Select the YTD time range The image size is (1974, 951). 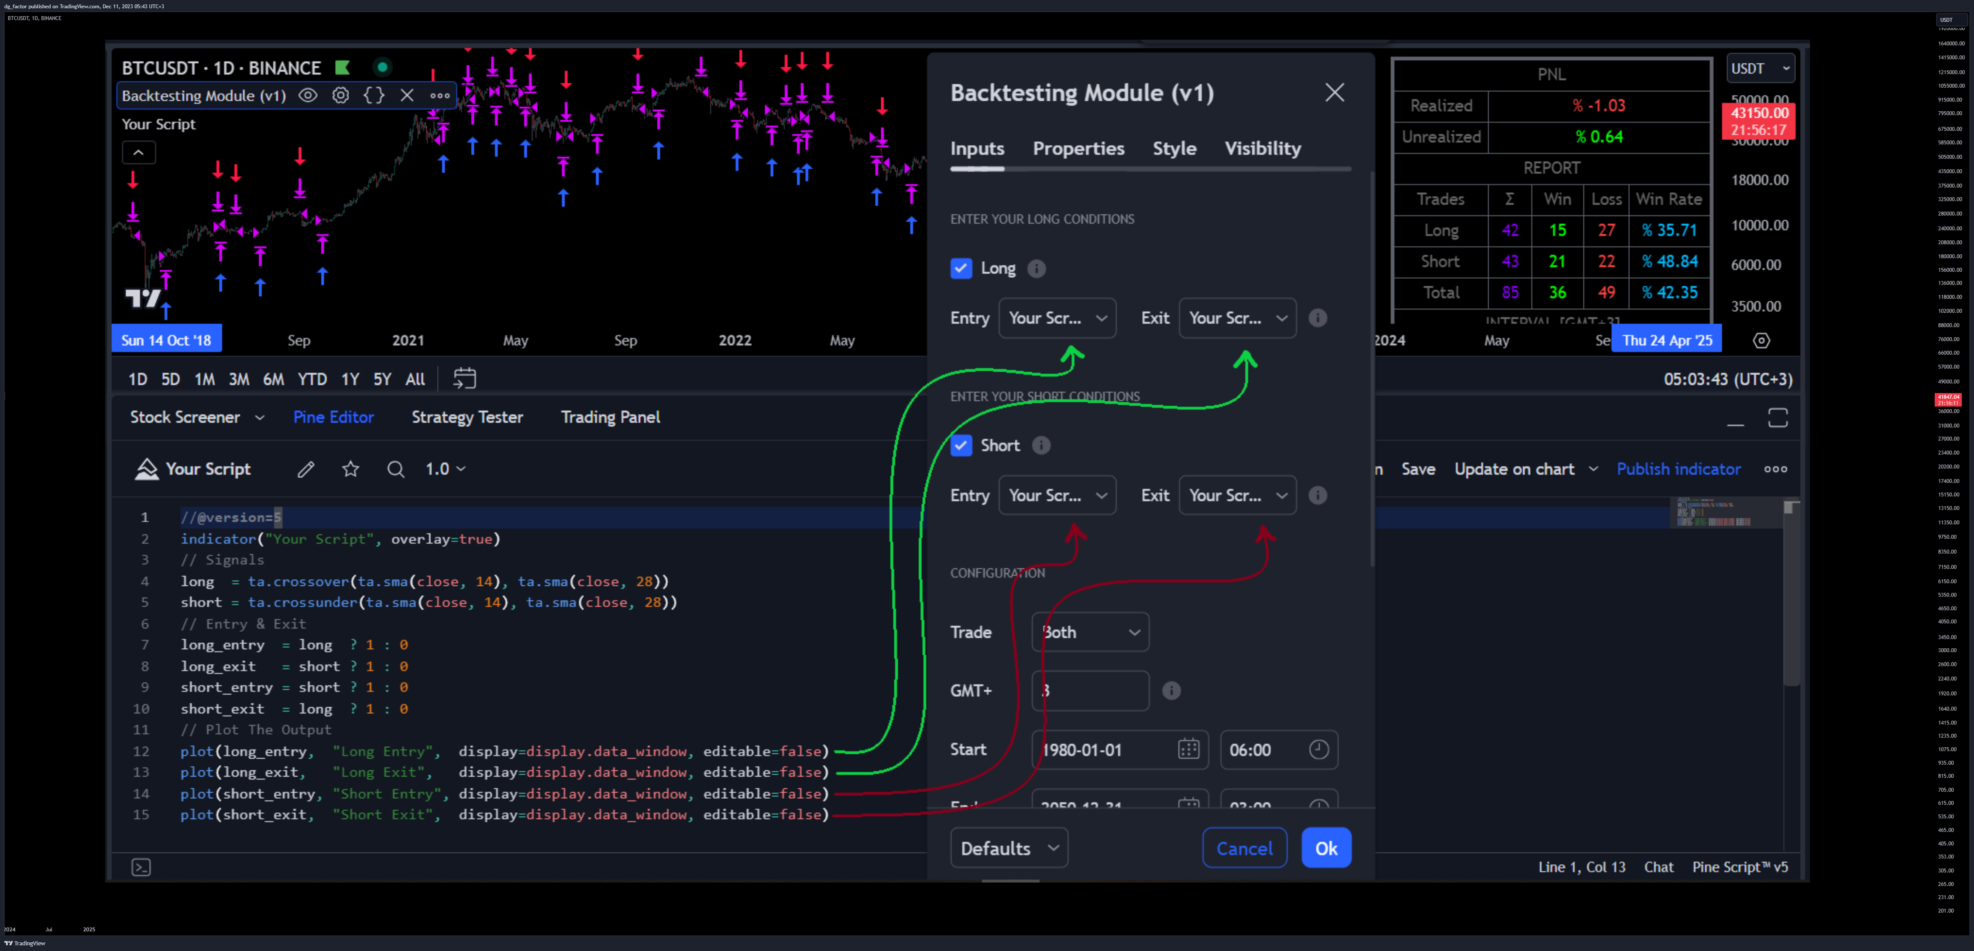[312, 379]
